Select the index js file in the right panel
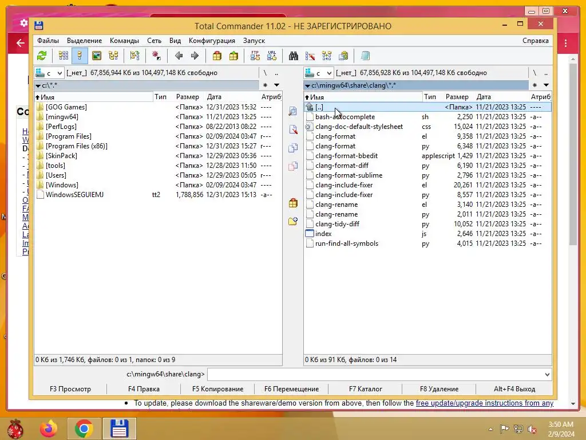The image size is (586, 440). click(x=427, y=234)
